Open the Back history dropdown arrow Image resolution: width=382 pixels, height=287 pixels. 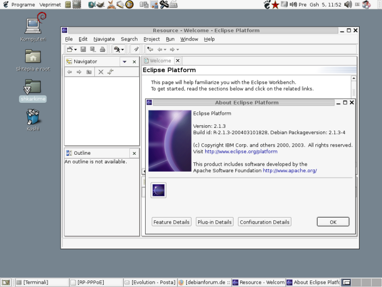[165, 50]
